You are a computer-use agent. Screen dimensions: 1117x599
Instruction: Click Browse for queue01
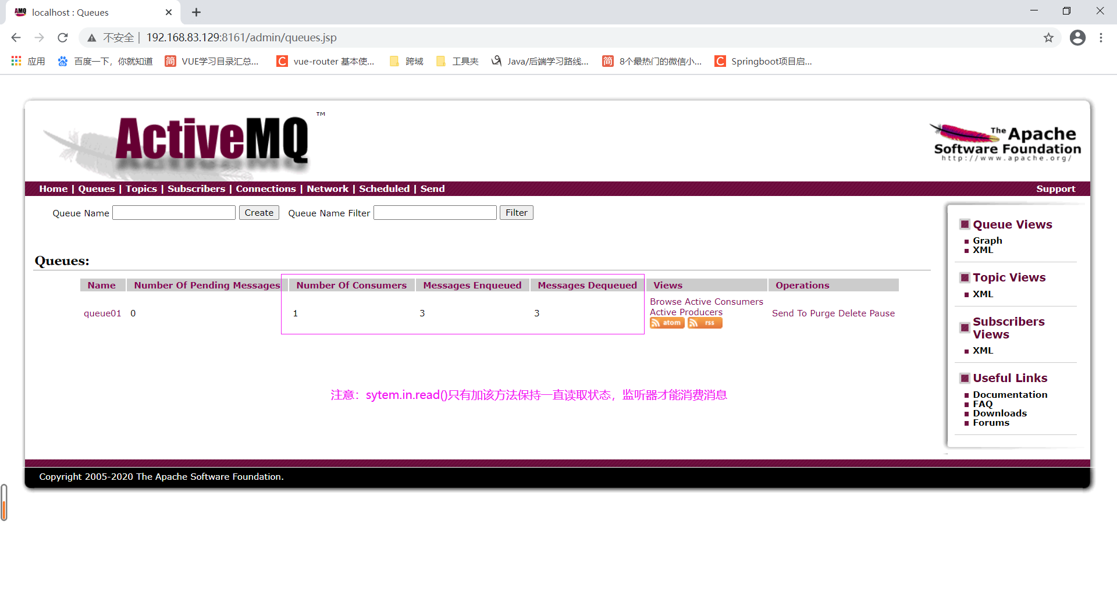666,302
